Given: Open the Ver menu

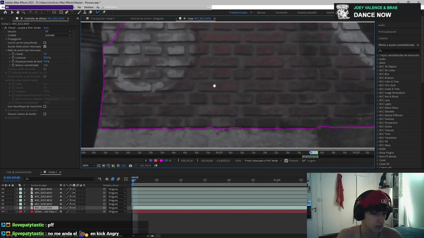Looking at the screenshot, I should click(x=79, y=7).
